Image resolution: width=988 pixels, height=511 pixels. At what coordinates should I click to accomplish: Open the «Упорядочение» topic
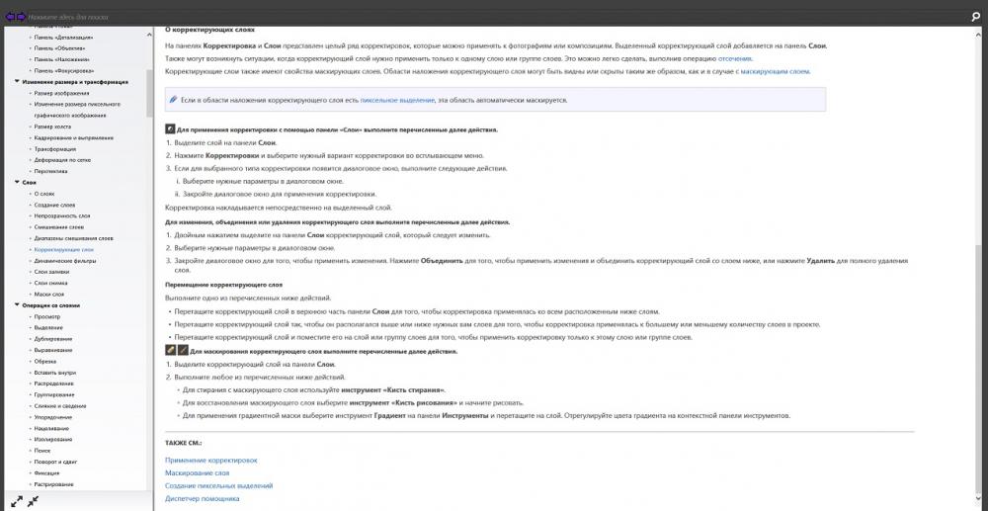(x=53, y=417)
